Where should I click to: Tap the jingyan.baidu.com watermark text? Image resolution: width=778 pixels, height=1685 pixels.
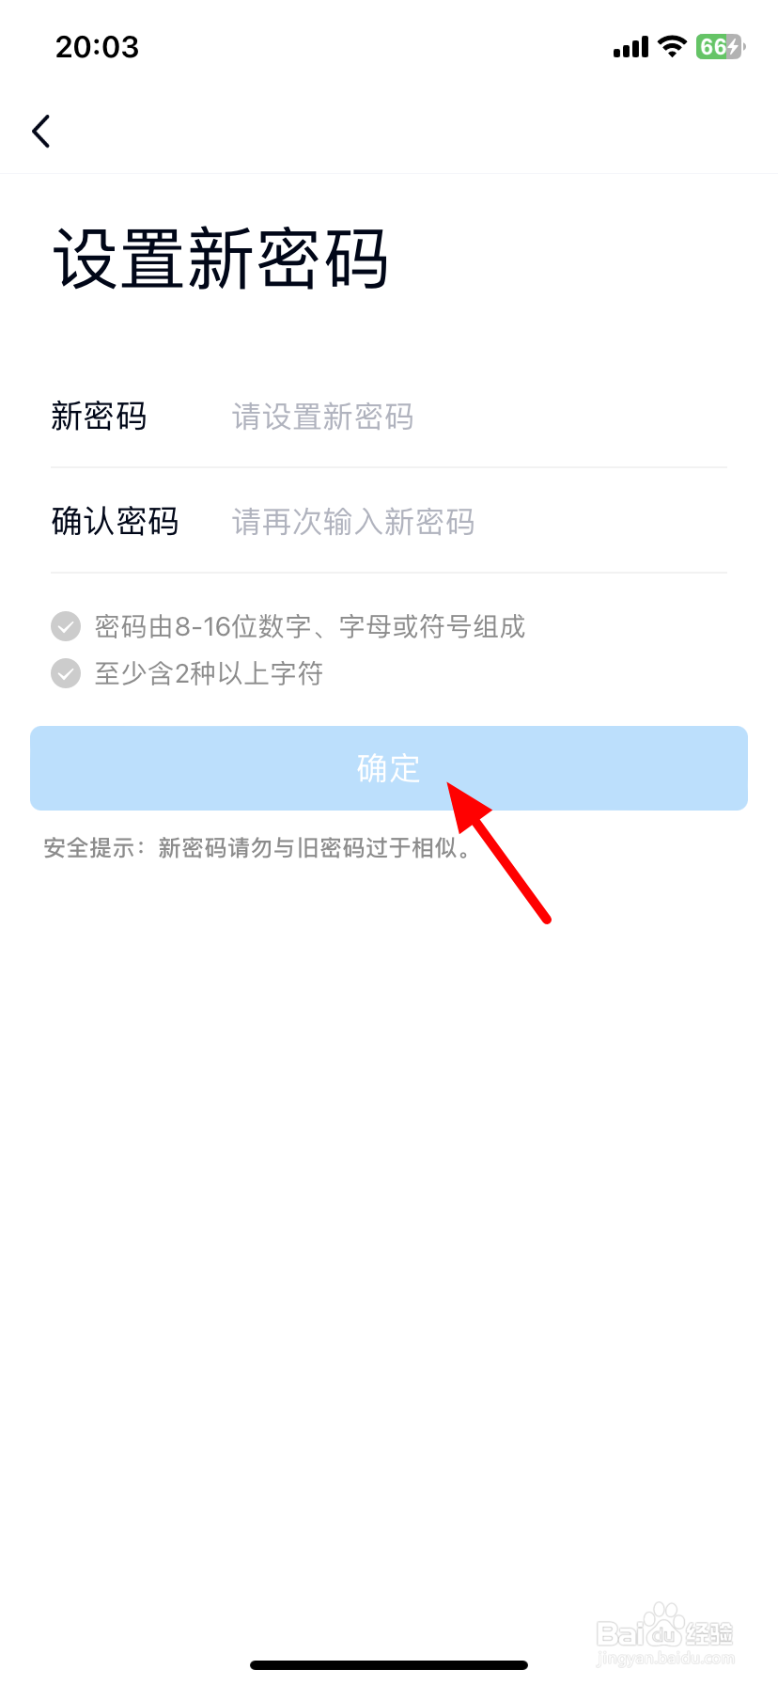click(665, 1660)
